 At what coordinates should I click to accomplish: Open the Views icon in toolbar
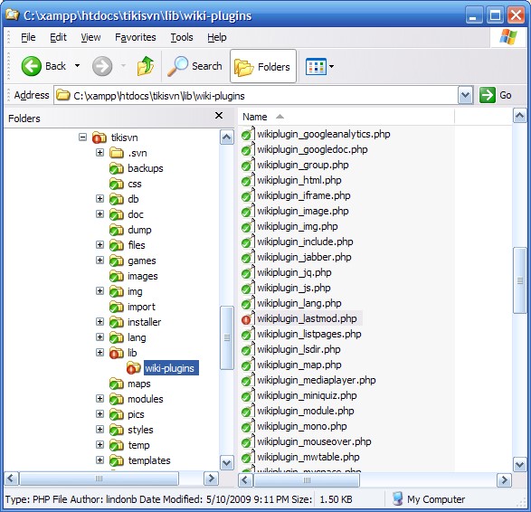(316, 66)
